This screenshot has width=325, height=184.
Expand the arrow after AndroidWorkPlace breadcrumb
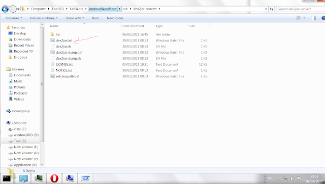[x=120, y=9]
